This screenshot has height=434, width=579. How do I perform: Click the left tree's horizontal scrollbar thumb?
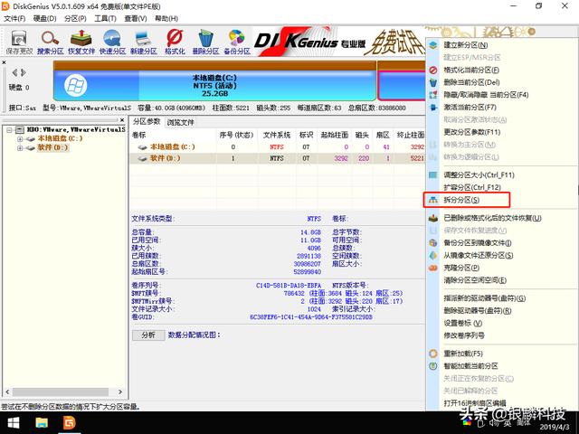click(61, 392)
